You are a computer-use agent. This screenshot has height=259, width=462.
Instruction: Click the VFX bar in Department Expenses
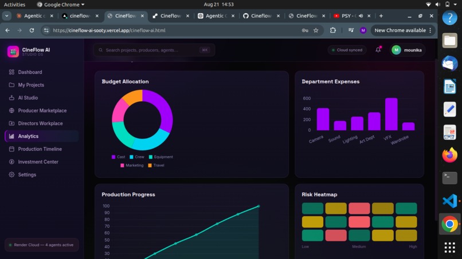391,114
